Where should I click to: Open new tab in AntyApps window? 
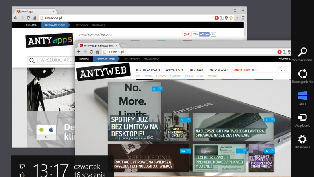coord(61,12)
